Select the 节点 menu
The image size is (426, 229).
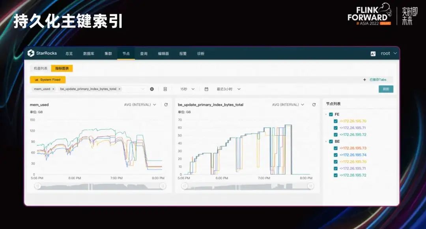126,54
